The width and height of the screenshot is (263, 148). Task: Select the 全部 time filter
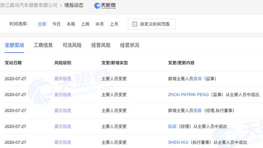[x=42, y=24]
